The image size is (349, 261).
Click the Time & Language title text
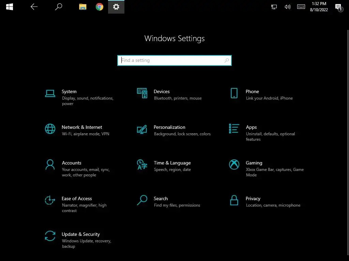tap(172, 163)
